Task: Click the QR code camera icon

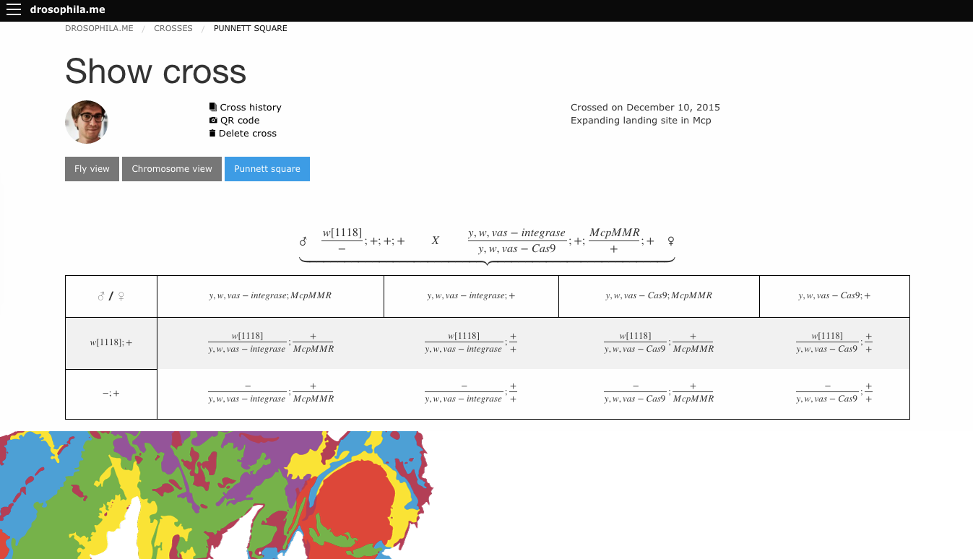Action: (213, 121)
